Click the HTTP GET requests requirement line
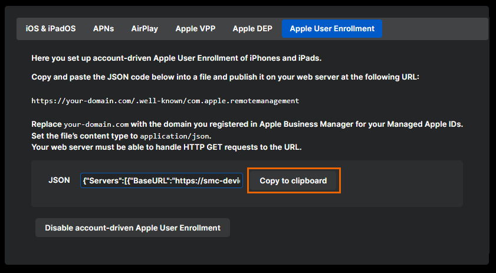 click(x=166, y=147)
